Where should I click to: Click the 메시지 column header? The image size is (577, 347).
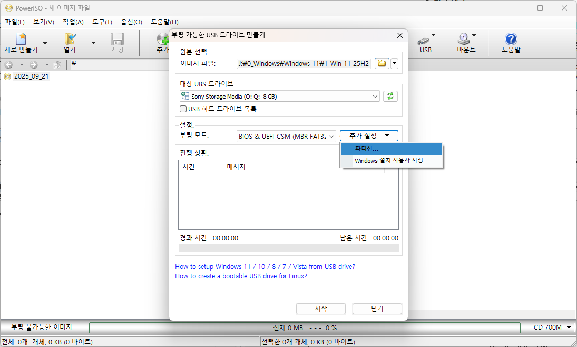(304, 167)
